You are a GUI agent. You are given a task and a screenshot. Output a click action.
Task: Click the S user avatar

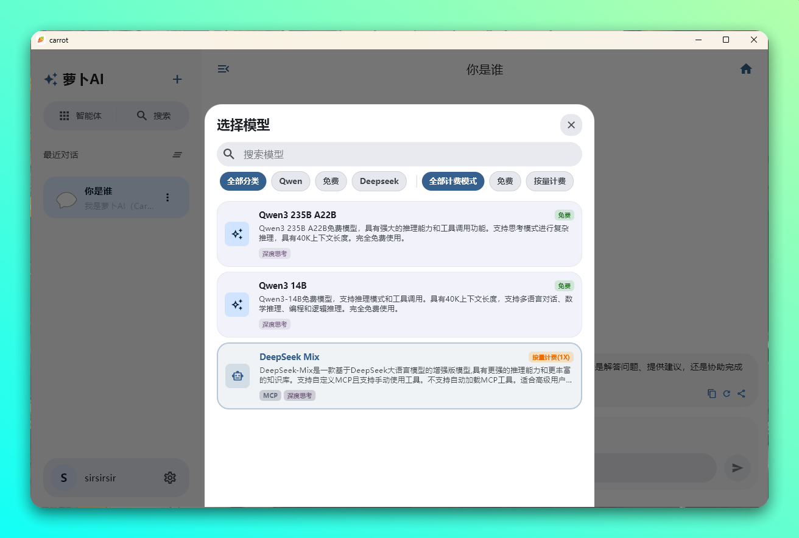tap(63, 478)
